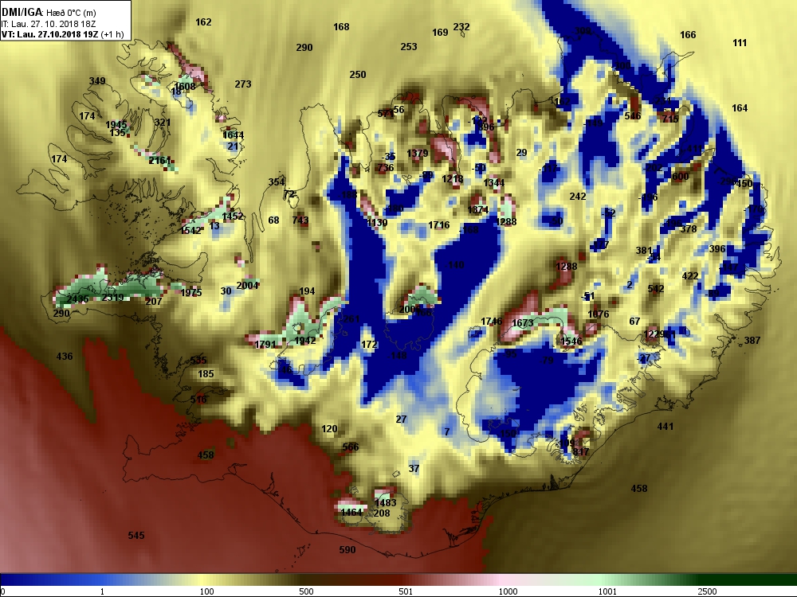Viewport: 797px width, 597px height.
Task: Select the value 349 in the Westfjords
Action: tap(97, 80)
